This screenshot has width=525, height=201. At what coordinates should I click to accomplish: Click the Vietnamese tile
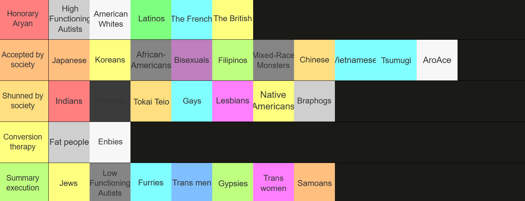pos(355,60)
